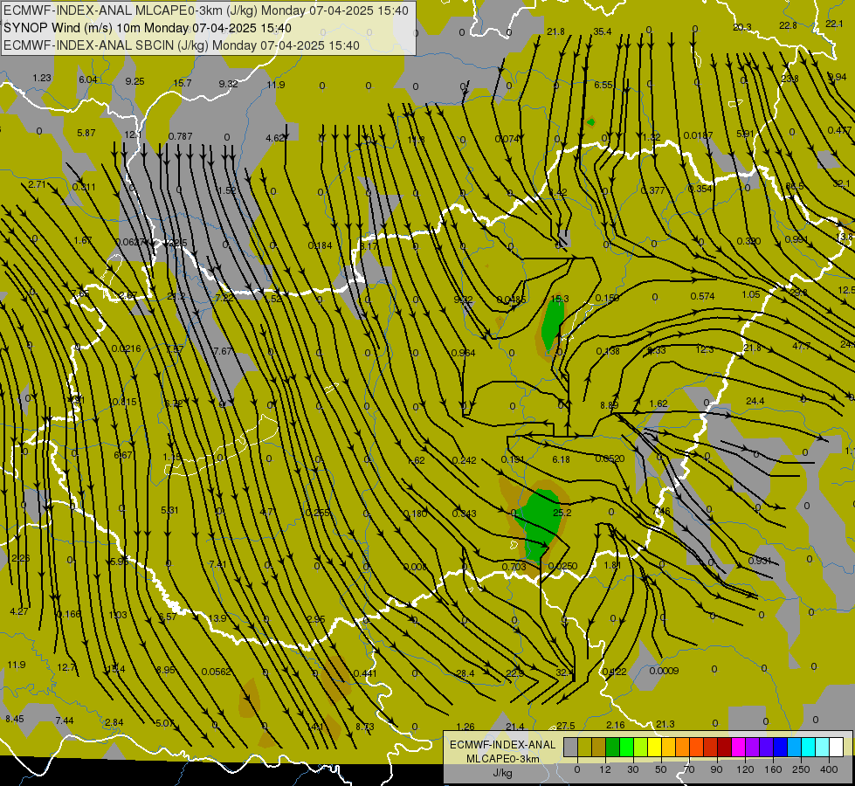This screenshot has width=855, height=786.
Task: Click the '28.4' value on the map
Action: 465,673
